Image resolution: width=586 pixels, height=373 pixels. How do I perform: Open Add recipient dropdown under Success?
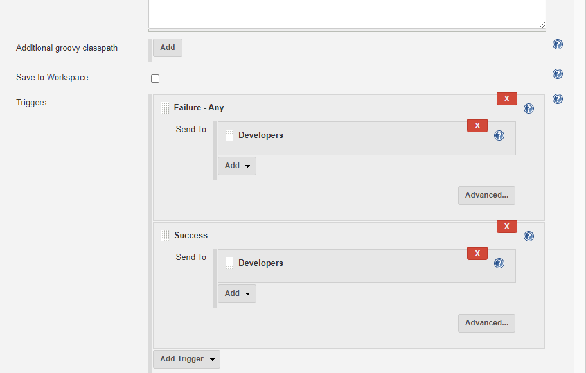[237, 293]
